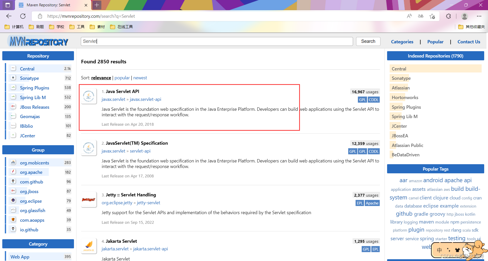
Task: Open the Contact Us link
Action: click(x=469, y=42)
